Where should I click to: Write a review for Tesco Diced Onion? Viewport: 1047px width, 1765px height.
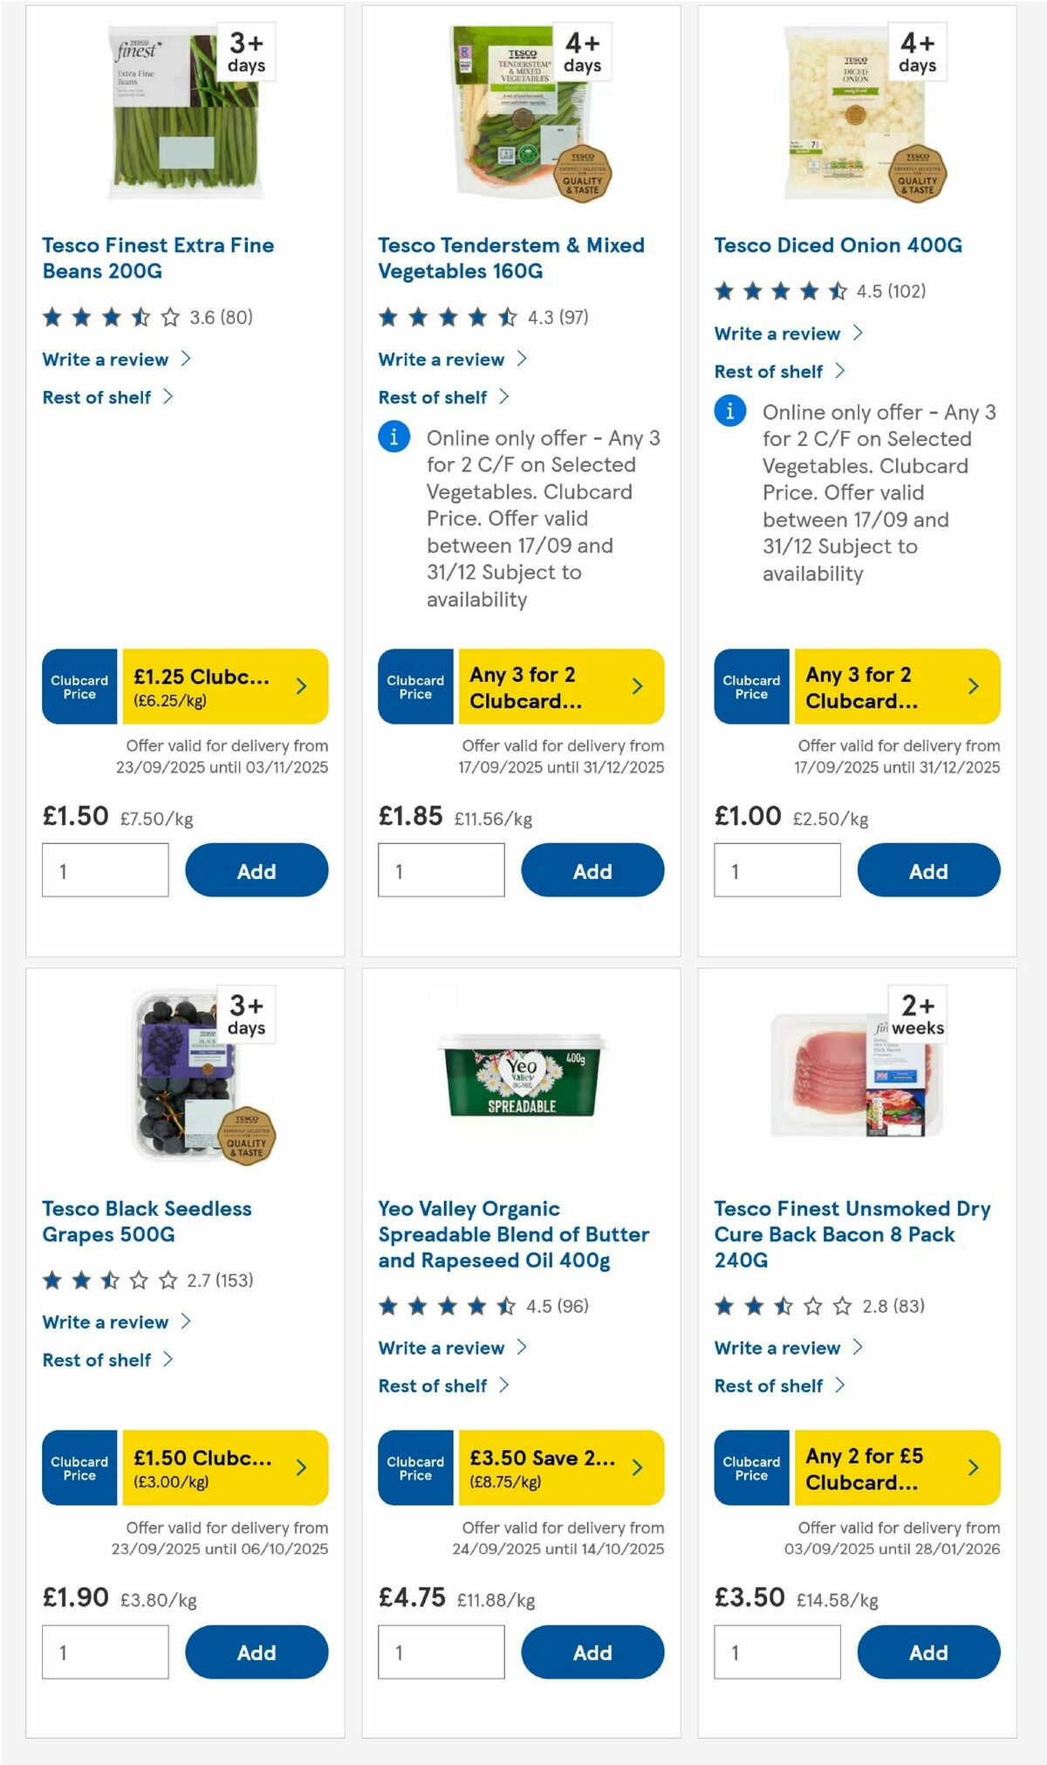point(777,333)
